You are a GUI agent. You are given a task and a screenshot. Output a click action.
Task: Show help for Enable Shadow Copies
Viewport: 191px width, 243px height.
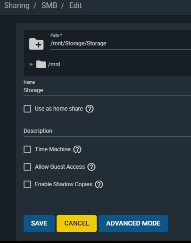[x=99, y=184]
